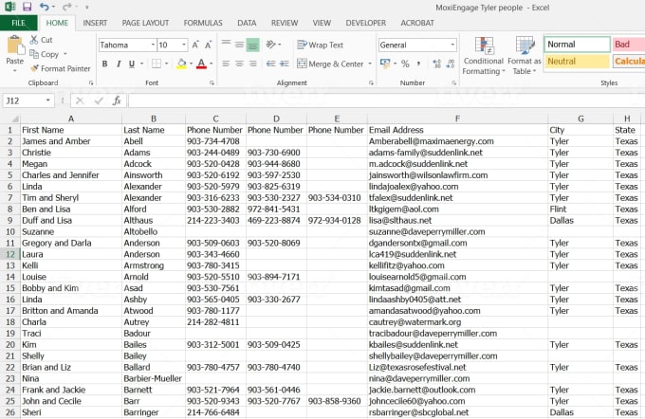Click the Insert Function fx icon
Screen dimensions: 645x419
(117, 100)
